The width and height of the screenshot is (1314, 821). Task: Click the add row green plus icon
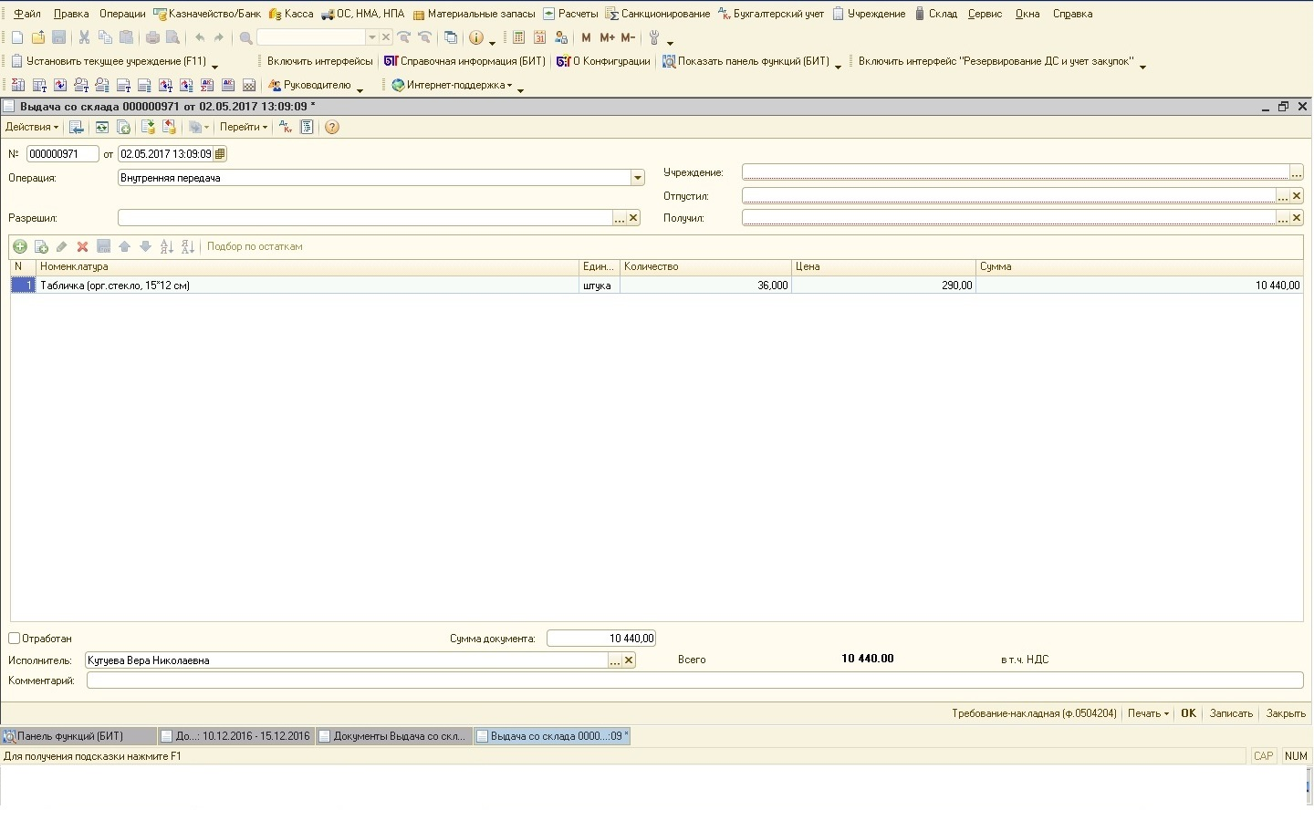pos(20,246)
